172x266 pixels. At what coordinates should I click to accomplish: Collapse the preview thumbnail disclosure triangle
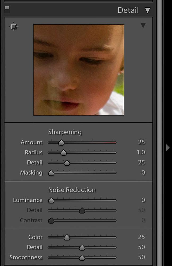click(x=143, y=26)
